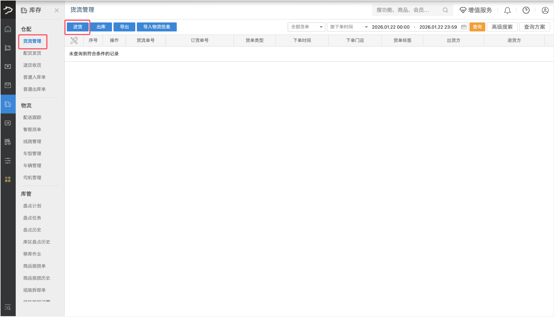554x317 pixels.
Task: Click the blue 进货 button
Action: 78,27
